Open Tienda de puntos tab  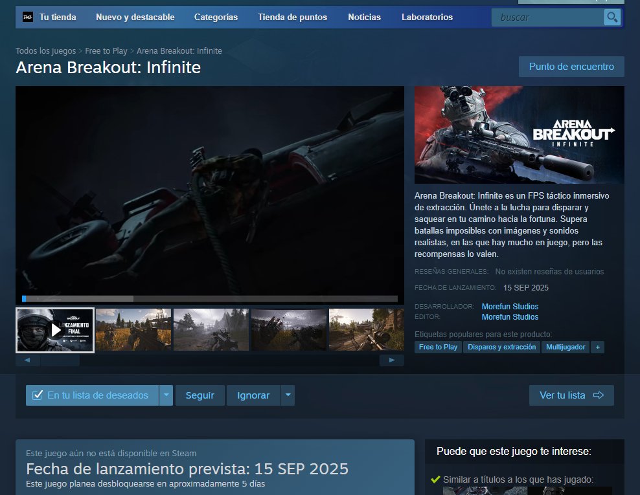(x=292, y=17)
